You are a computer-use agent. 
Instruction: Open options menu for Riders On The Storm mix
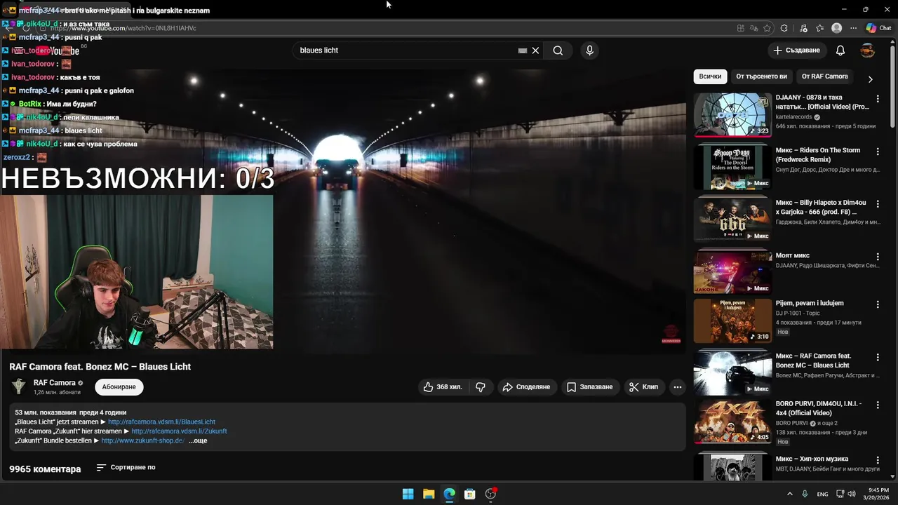coord(878,152)
